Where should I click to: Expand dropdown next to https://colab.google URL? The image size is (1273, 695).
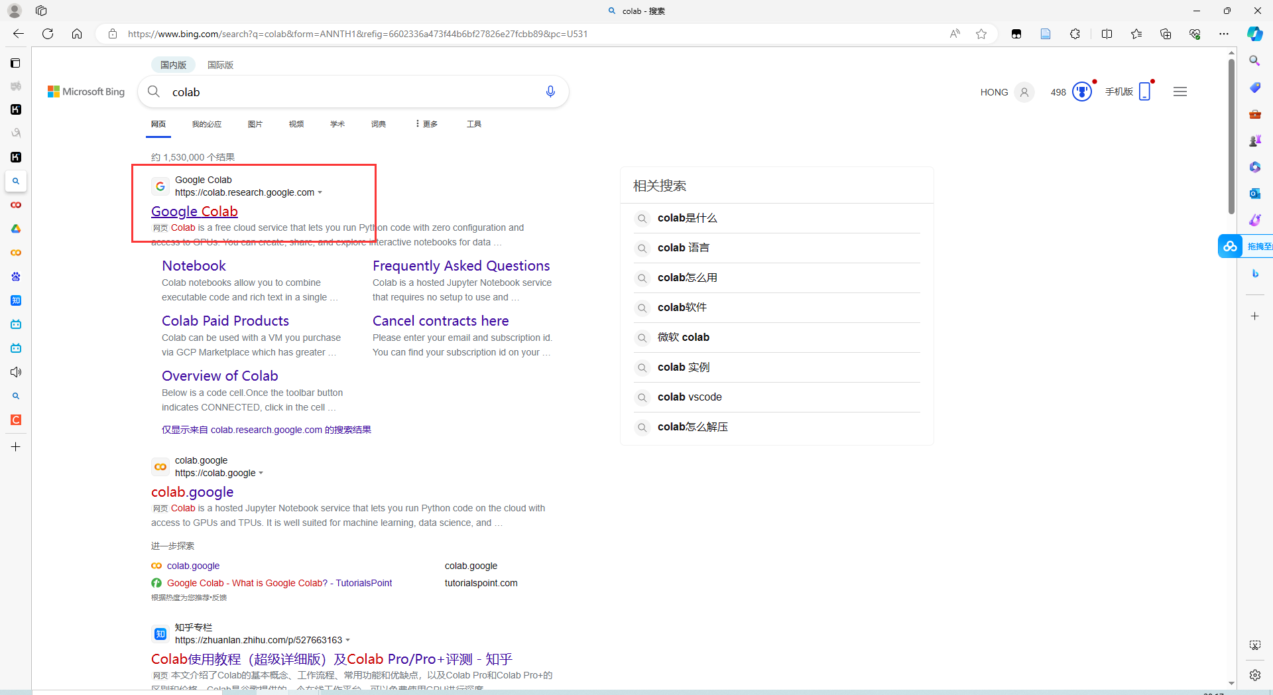point(261,474)
